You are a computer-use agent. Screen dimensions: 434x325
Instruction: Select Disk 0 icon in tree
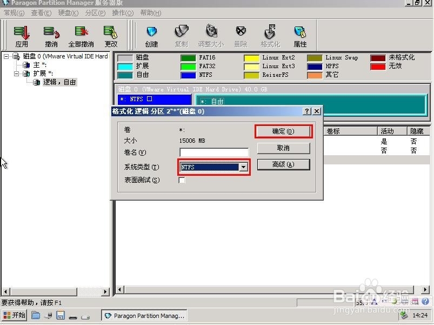click(x=17, y=56)
